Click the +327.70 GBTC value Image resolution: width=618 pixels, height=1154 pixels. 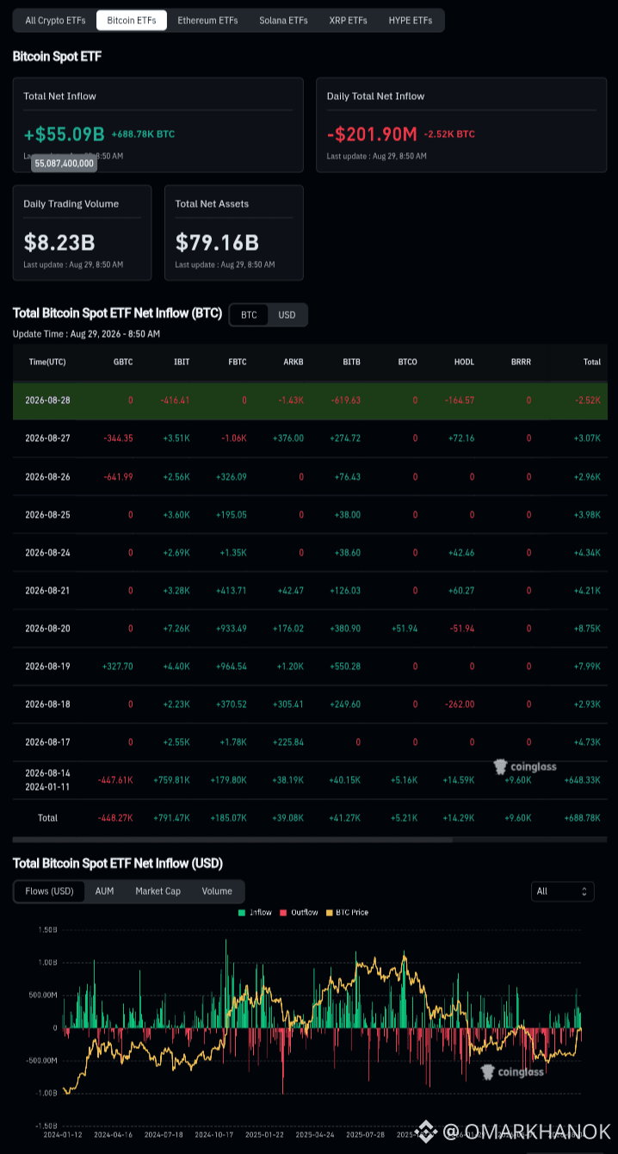tap(117, 666)
